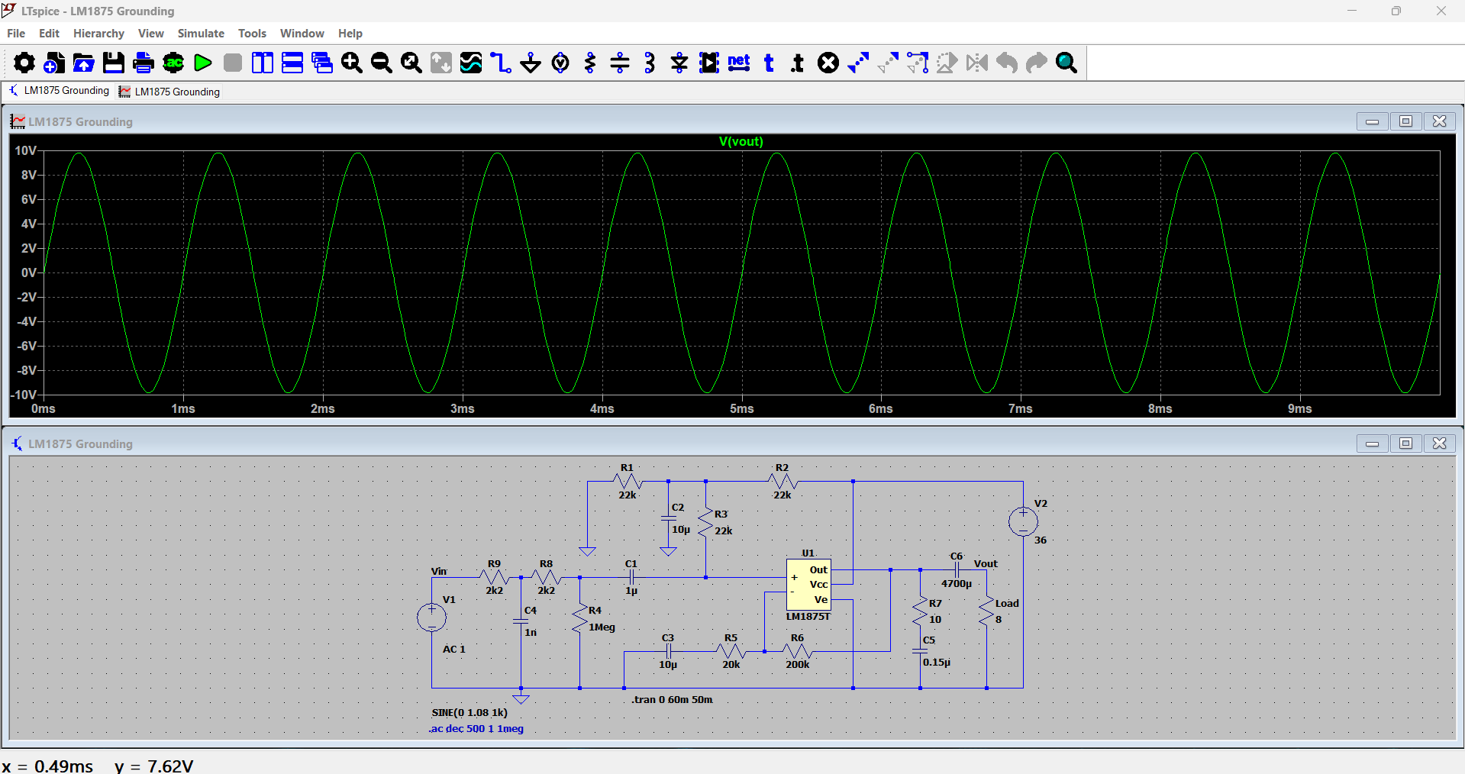Zoom out with magnifier minus icon
1465x774 pixels.
click(x=382, y=63)
